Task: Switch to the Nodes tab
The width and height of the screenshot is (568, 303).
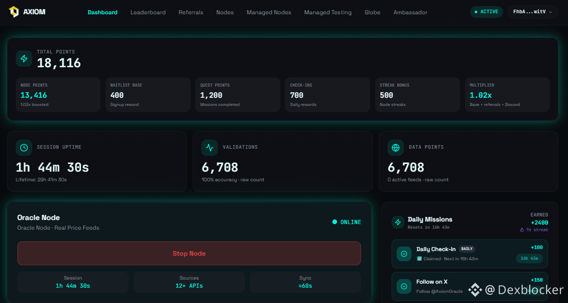Action: pyautogui.click(x=225, y=12)
